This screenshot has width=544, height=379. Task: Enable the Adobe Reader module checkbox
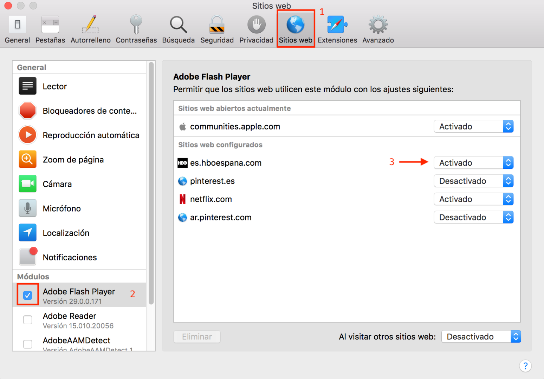[28, 320]
